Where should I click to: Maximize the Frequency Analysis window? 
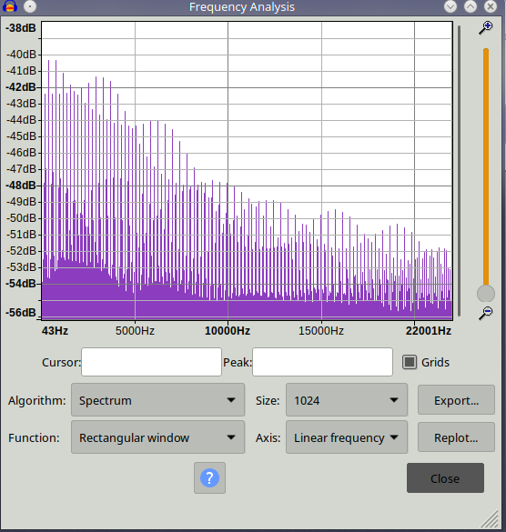click(471, 6)
